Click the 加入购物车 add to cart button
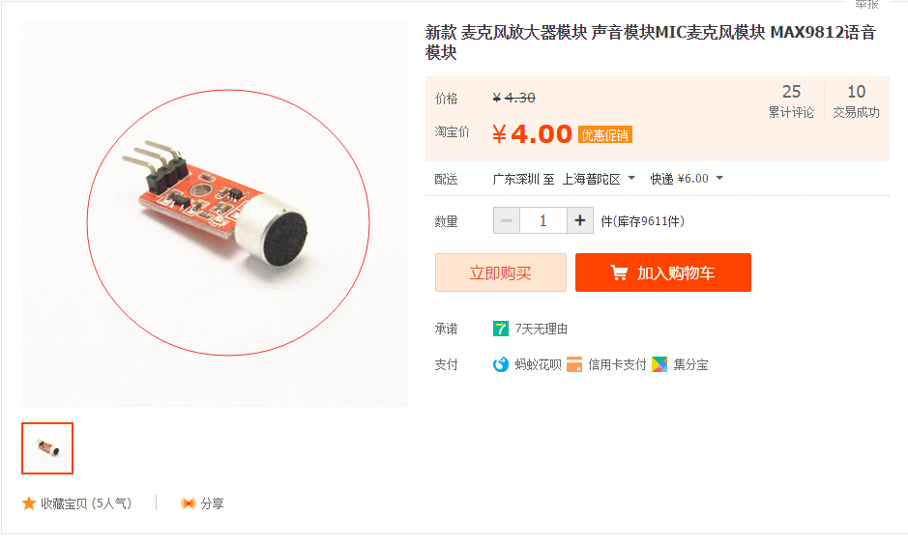 click(x=663, y=272)
